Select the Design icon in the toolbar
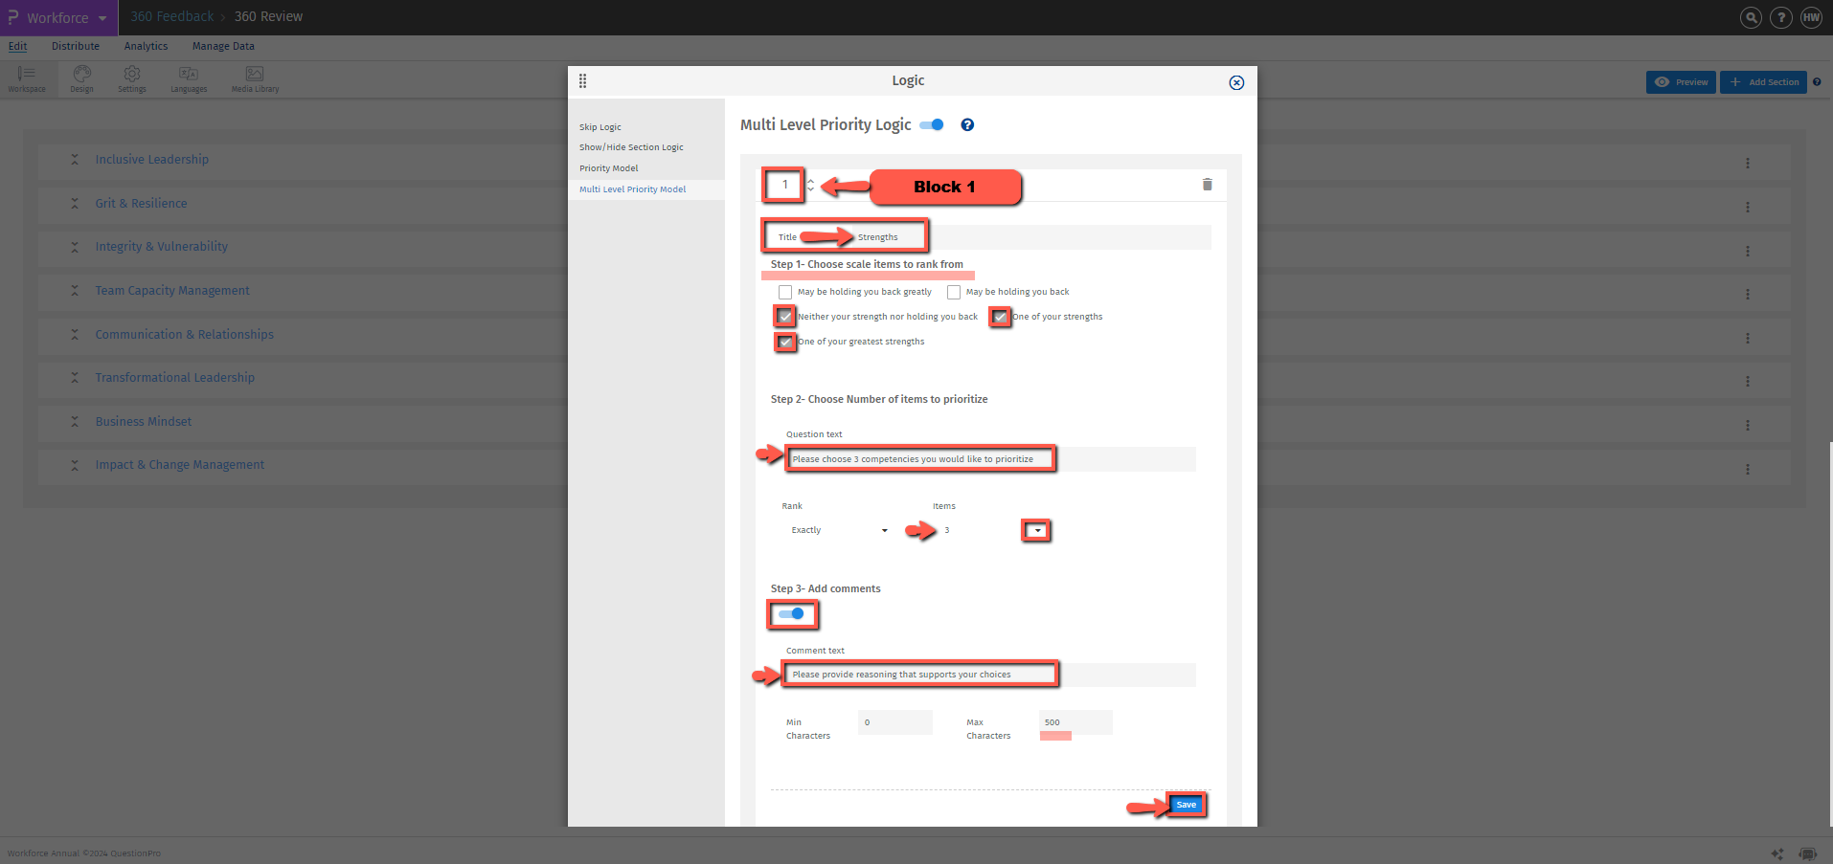 coord(81,78)
